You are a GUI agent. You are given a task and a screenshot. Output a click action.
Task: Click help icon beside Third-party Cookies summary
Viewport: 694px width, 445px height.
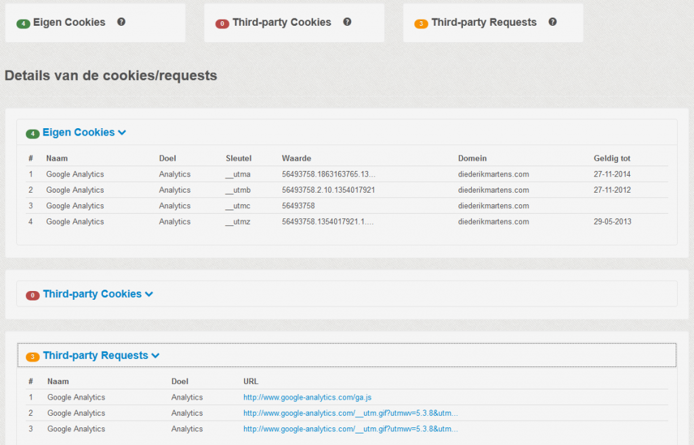click(347, 22)
